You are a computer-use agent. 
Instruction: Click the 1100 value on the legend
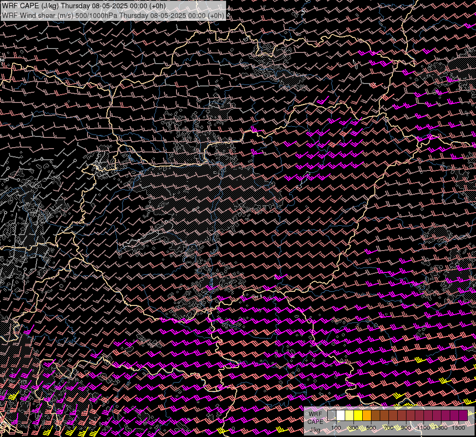coord(423,428)
